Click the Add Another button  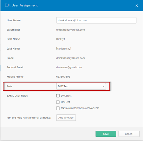(66, 118)
